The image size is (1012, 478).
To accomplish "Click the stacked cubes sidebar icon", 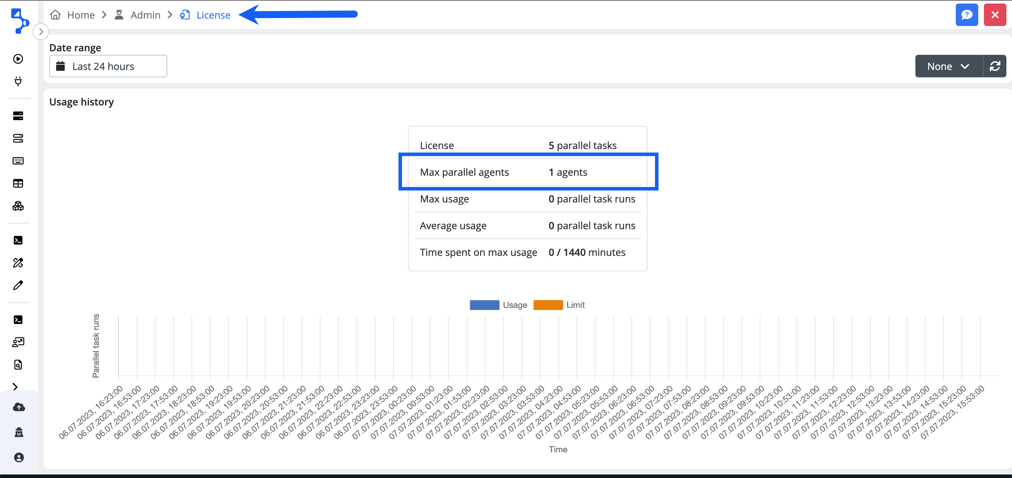I will click(18, 206).
